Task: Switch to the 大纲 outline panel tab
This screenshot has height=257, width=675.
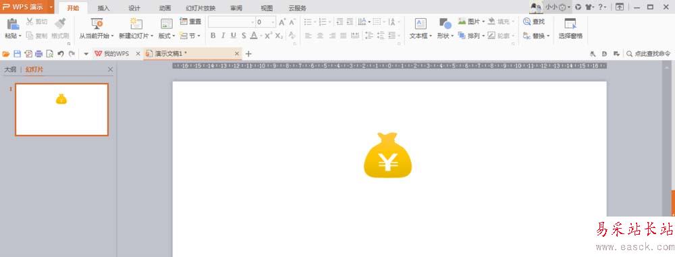Action: pyautogui.click(x=10, y=69)
